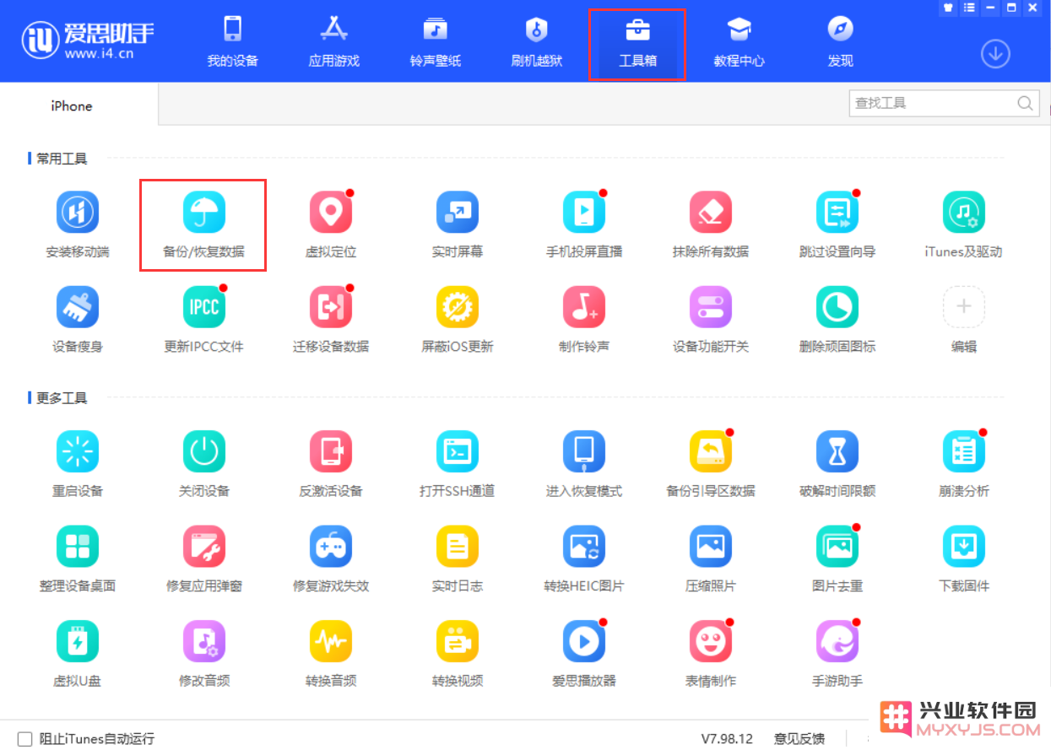This screenshot has width=1051, height=750.
Task: Go to 刷机越狱 section
Action: (x=537, y=42)
